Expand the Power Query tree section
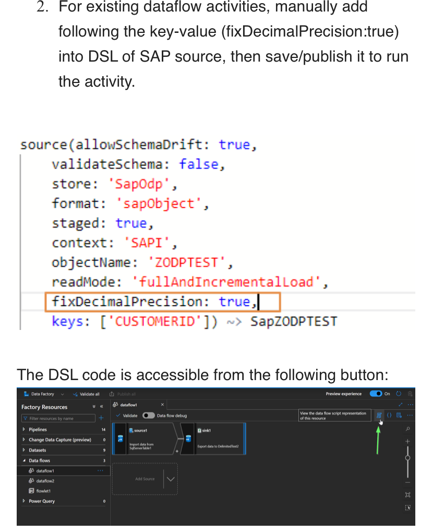 [23, 501]
